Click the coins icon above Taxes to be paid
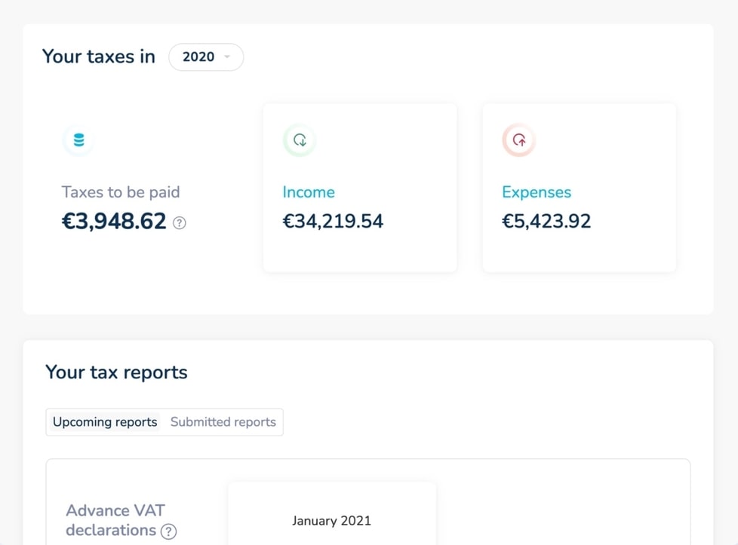This screenshot has width=738, height=545. (x=78, y=140)
